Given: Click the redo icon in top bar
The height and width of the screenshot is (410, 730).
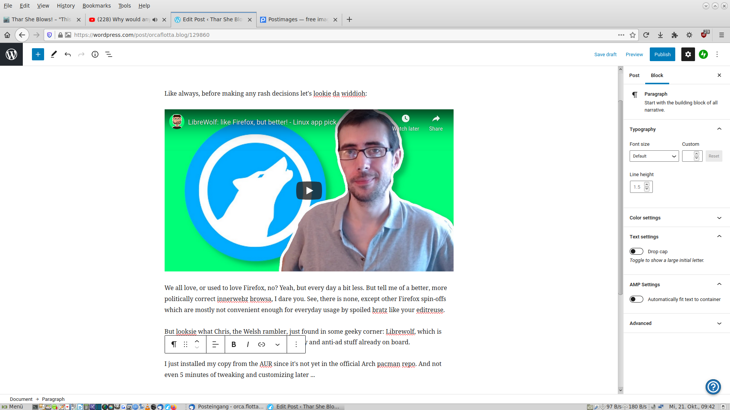Looking at the screenshot, I should click(x=81, y=54).
